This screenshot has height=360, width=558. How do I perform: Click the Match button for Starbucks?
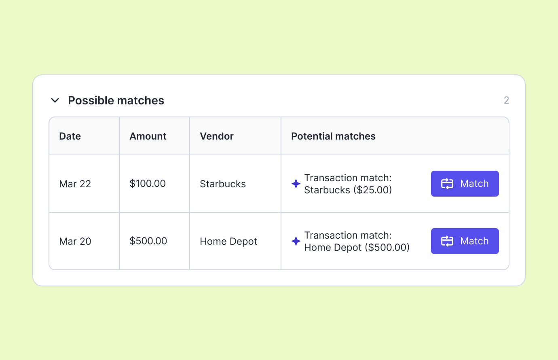pyautogui.click(x=465, y=184)
